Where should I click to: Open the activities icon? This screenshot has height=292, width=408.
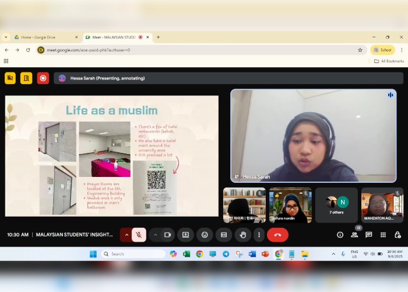click(383, 235)
